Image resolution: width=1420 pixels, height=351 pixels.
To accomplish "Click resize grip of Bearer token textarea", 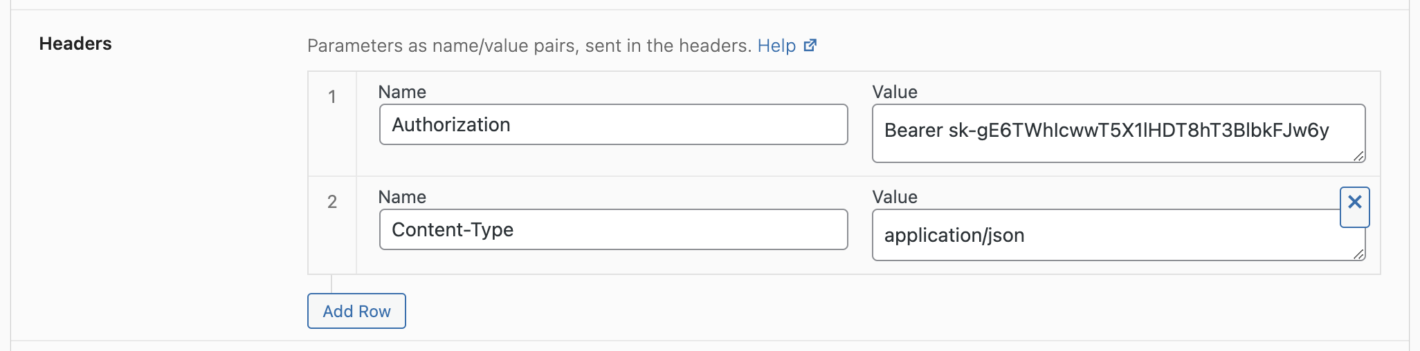I will (1358, 156).
